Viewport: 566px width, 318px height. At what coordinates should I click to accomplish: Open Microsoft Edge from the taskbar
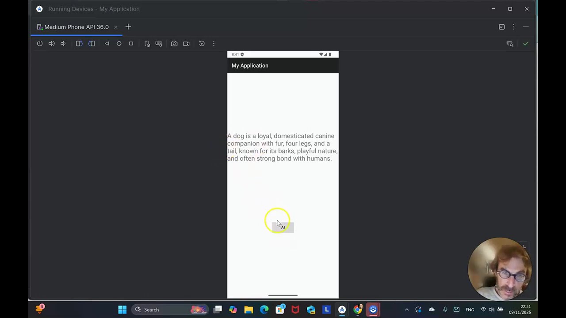(x=264, y=310)
